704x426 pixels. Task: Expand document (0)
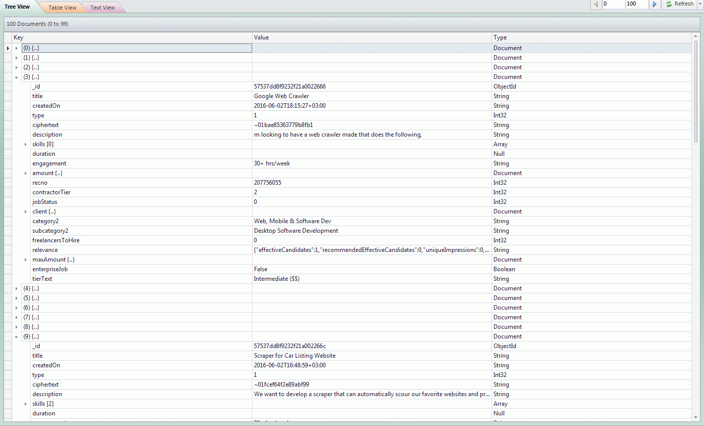17,48
